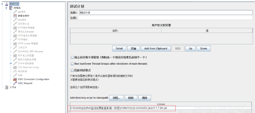Click the 请求头加header sampler icon

[x=15, y=32]
